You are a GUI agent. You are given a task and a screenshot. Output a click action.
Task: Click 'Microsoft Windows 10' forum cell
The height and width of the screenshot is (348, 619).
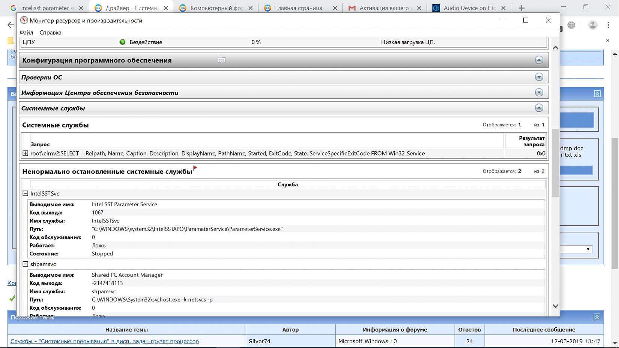click(367, 341)
